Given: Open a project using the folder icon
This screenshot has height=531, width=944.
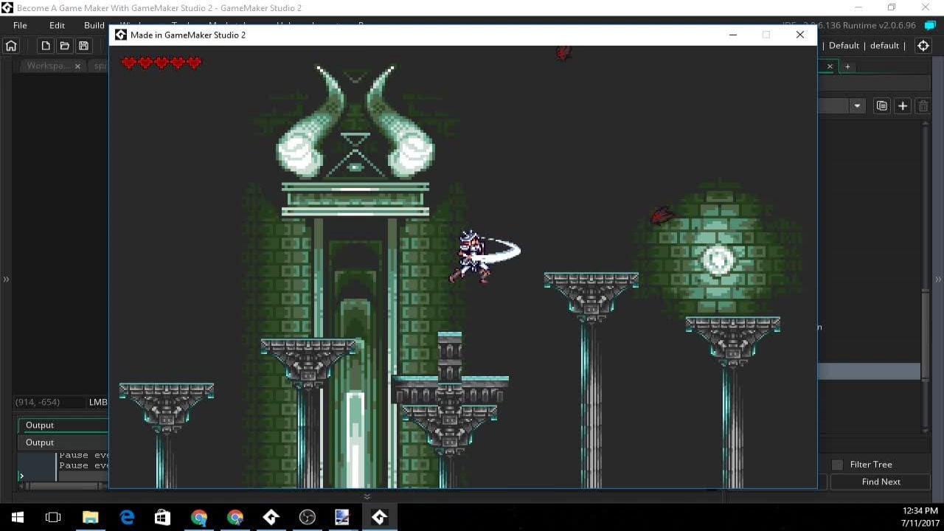Looking at the screenshot, I should coord(65,46).
